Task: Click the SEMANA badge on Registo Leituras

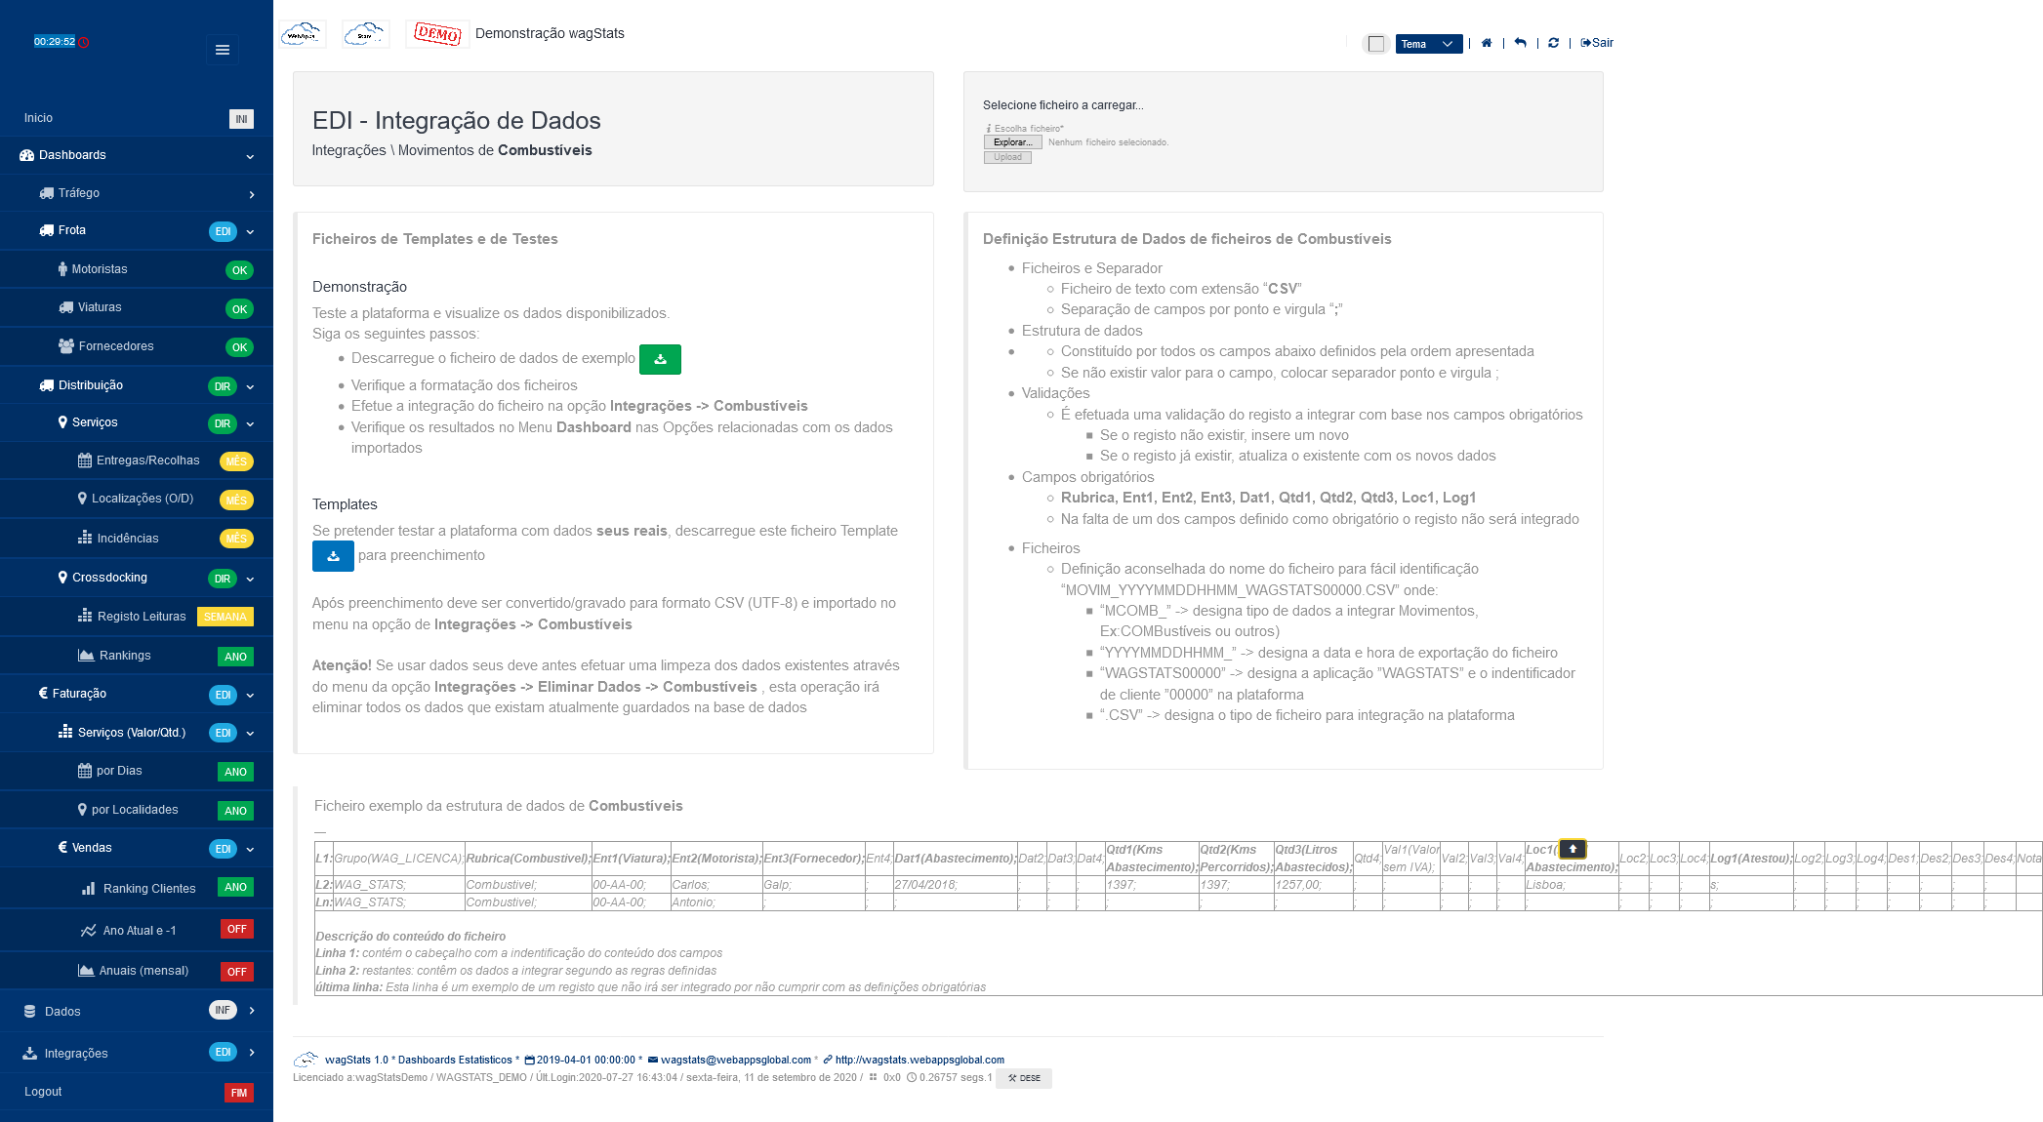Action: pyautogui.click(x=225, y=617)
